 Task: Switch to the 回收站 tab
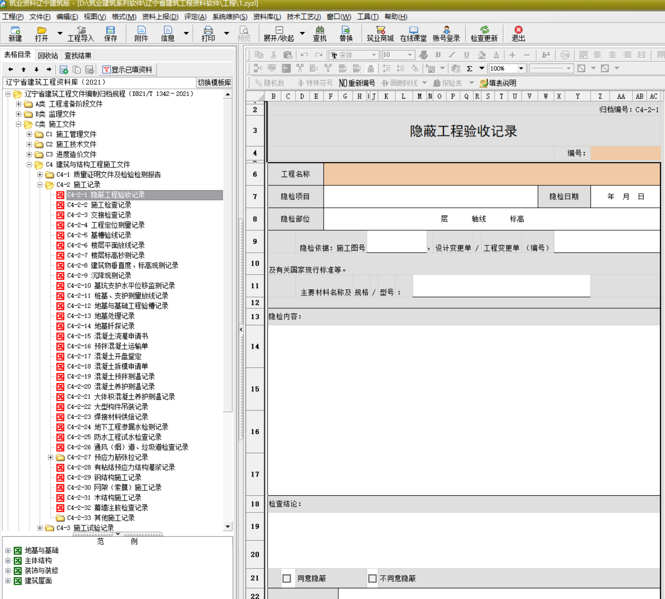pos(48,56)
